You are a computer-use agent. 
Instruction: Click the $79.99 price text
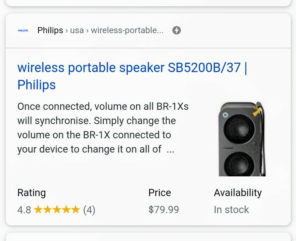(163, 210)
